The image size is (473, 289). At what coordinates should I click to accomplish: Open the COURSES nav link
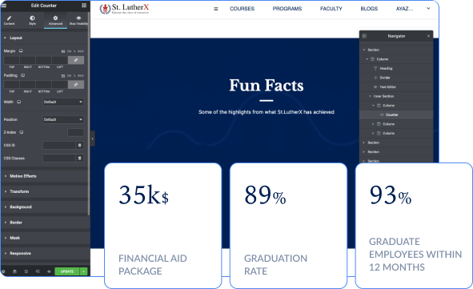pyautogui.click(x=242, y=9)
